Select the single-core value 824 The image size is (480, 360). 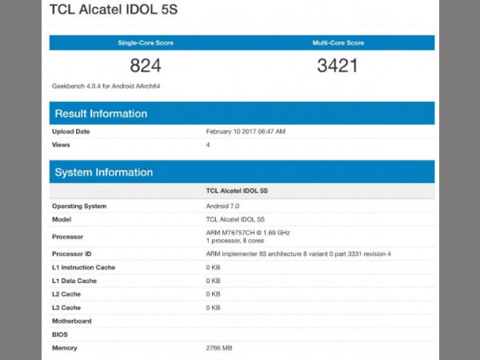(x=146, y=66)
